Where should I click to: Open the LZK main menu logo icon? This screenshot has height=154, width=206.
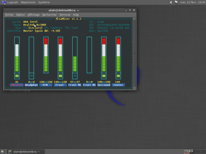point(4,2)
